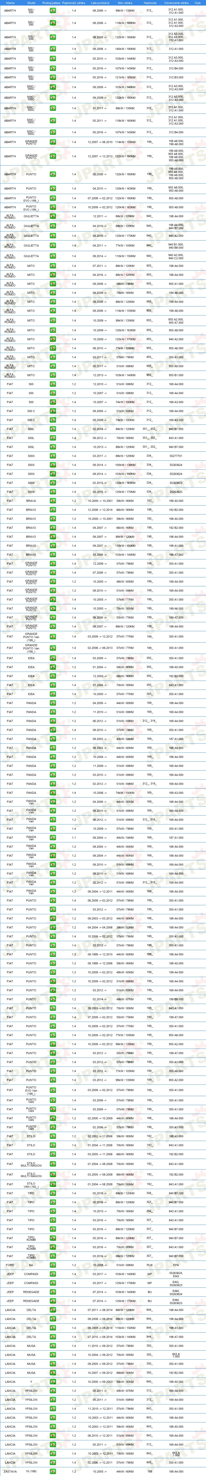
Task: Click the fuel icon in the FIAT 500X 100kW / 136KM row
Action: (x=53, y=465)
